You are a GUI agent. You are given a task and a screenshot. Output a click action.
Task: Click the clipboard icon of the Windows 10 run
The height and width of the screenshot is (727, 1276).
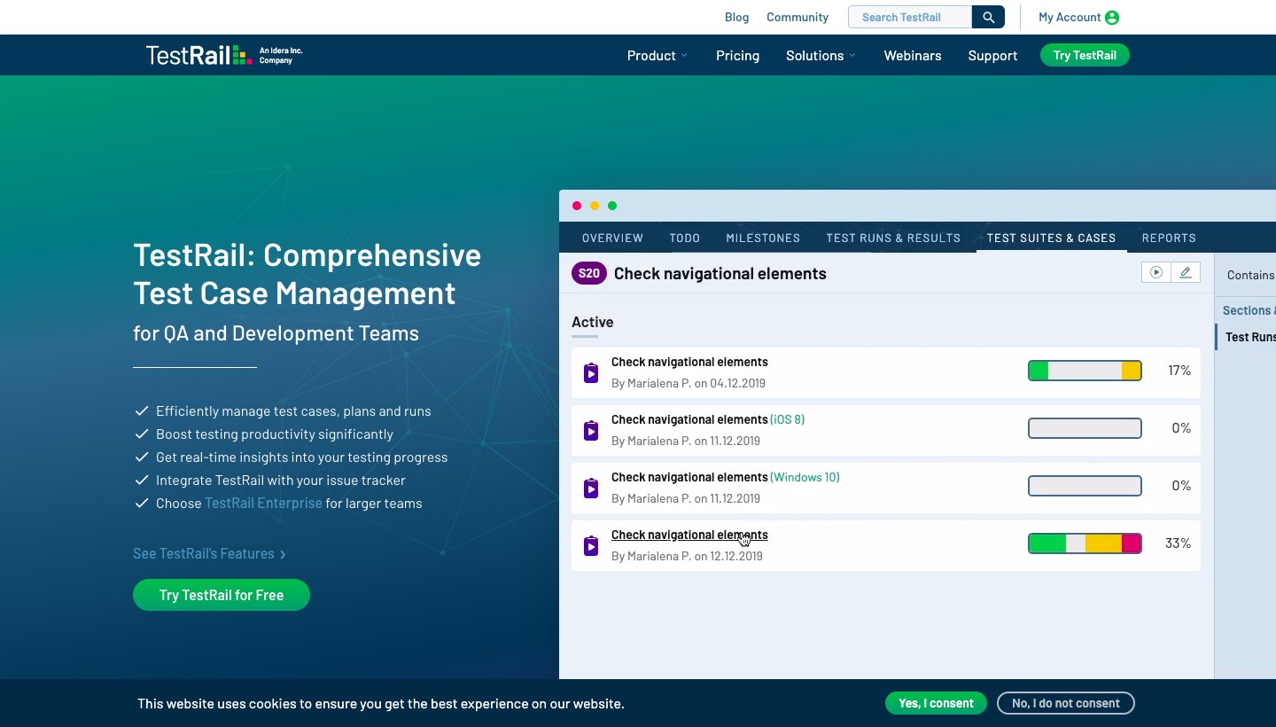tap(591, 489)
